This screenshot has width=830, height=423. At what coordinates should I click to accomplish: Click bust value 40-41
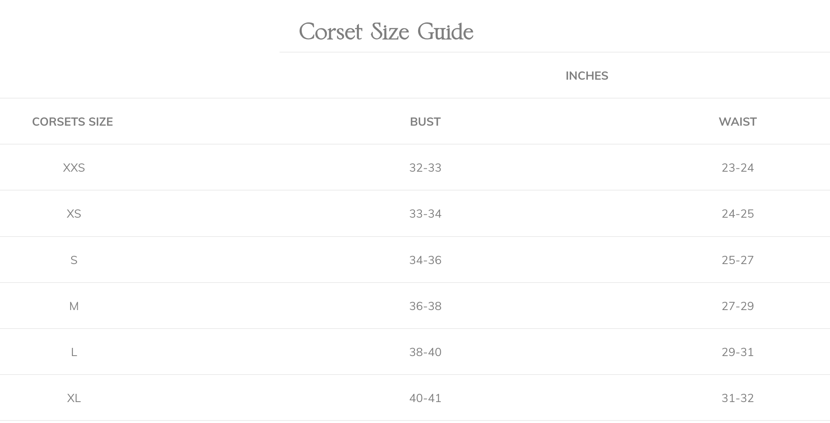[425, 398]
